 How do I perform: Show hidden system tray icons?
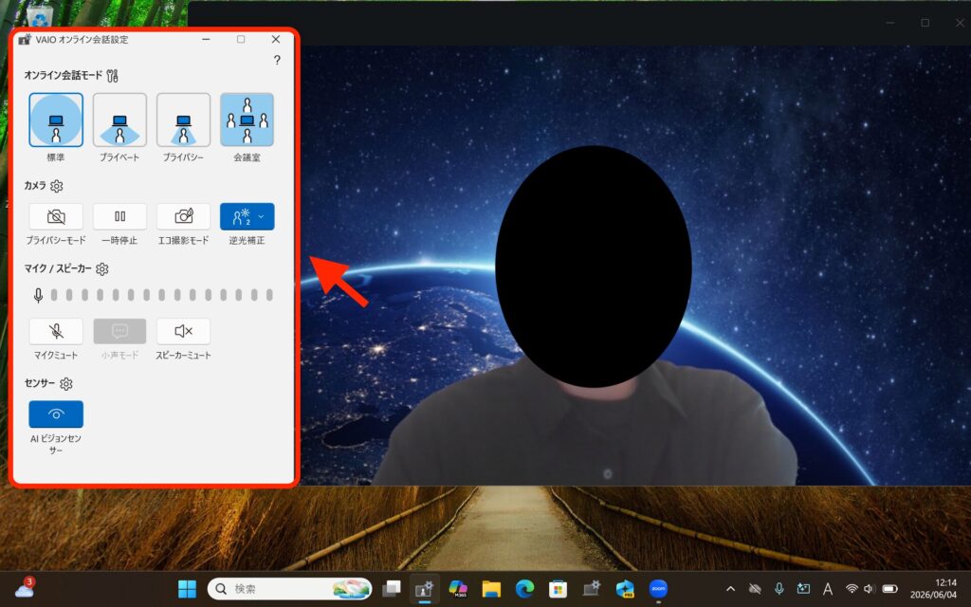[x=731, y=588]
